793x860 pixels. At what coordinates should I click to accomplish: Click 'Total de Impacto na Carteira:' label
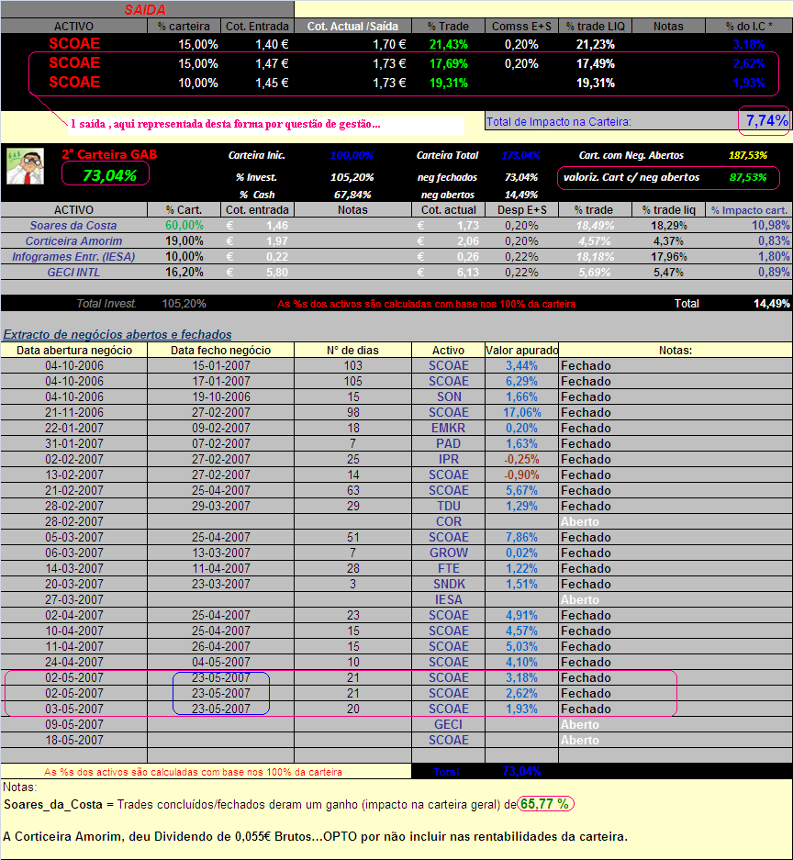pyautogui.click(x=559, y=122)
